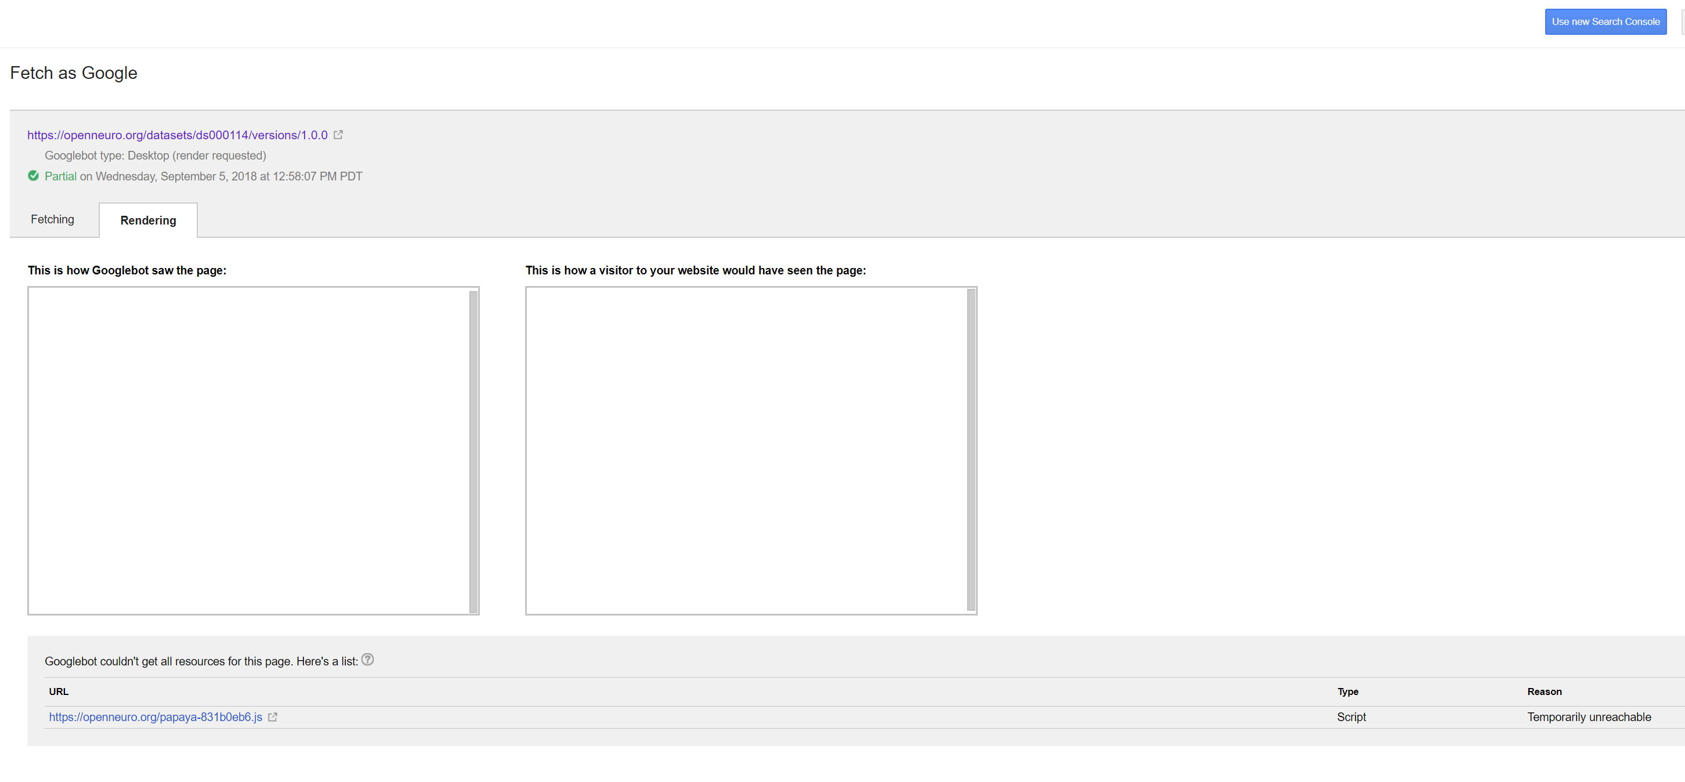Open the papaya-831b0eb6.js script link
The width and height of the screenshot is (1685, 782).
[155, 716]
